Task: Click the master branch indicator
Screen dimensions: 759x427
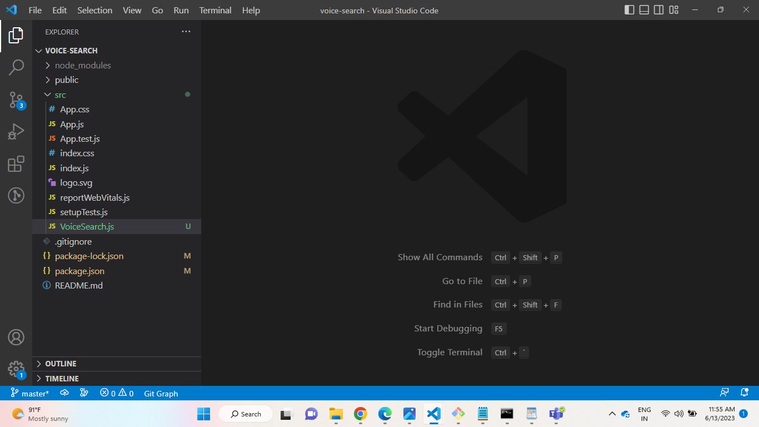Action: click(30, 393)
